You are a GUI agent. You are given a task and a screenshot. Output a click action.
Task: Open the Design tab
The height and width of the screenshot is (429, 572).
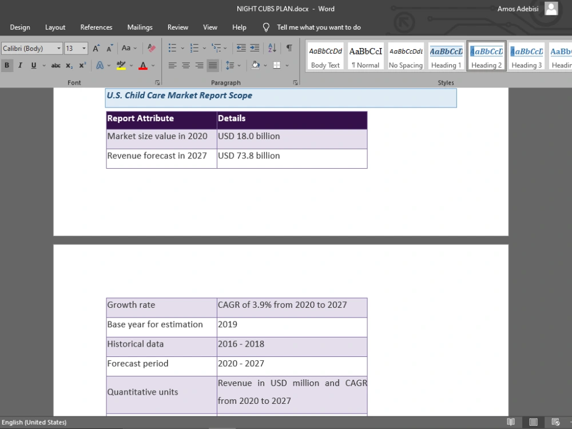20,27
